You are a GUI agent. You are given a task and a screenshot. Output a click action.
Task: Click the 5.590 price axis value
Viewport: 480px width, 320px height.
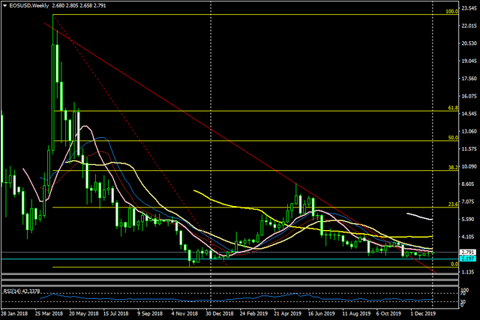[467, 220]
